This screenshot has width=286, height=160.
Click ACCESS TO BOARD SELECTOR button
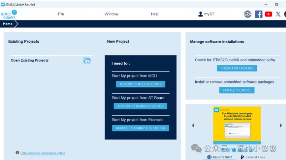140,106
